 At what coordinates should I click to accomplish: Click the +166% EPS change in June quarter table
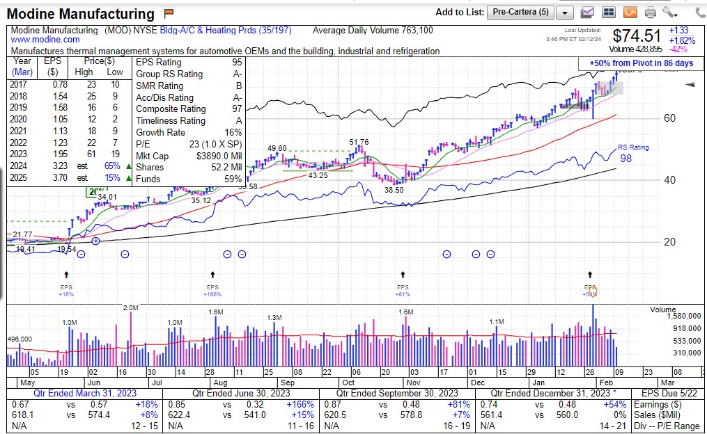300,404
